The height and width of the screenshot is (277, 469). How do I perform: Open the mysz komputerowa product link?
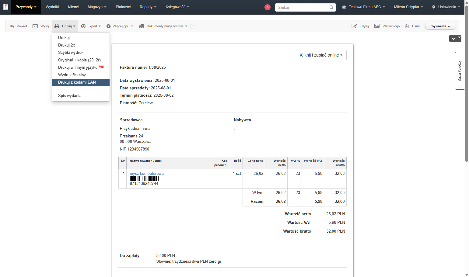[147, 173]
